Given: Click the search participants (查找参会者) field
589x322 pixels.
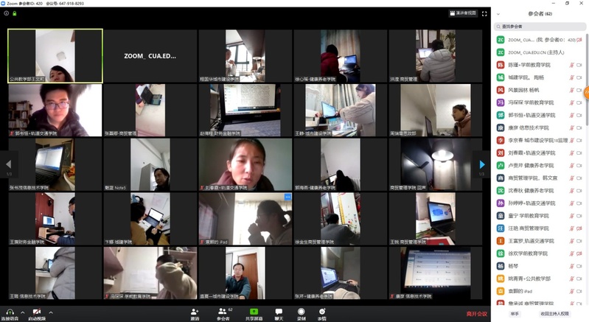Looking at the screenshot, I should tap(540, 27).
